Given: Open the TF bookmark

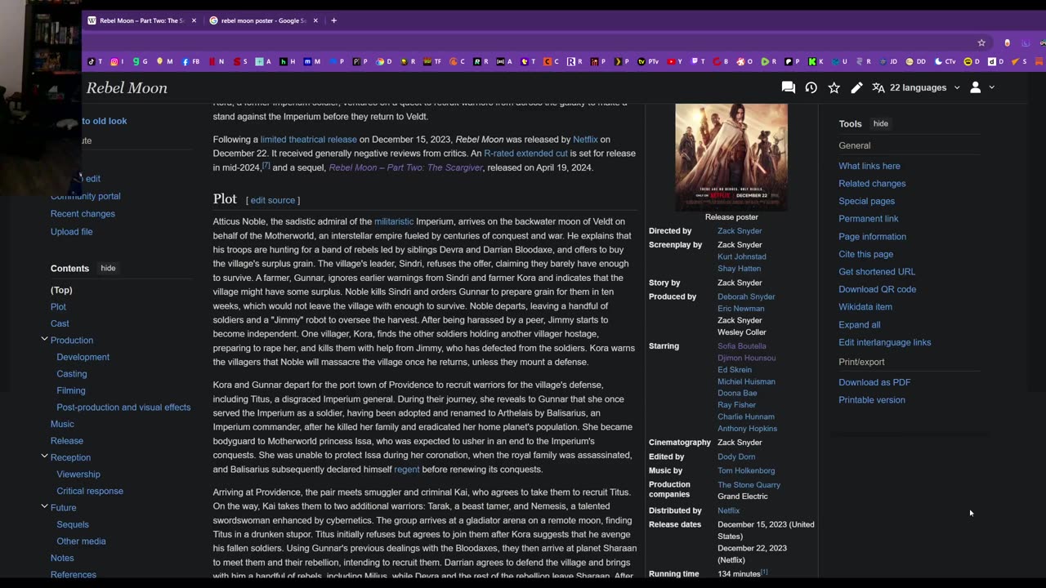Looking at the screenshot, I should (x=432, y=61).
